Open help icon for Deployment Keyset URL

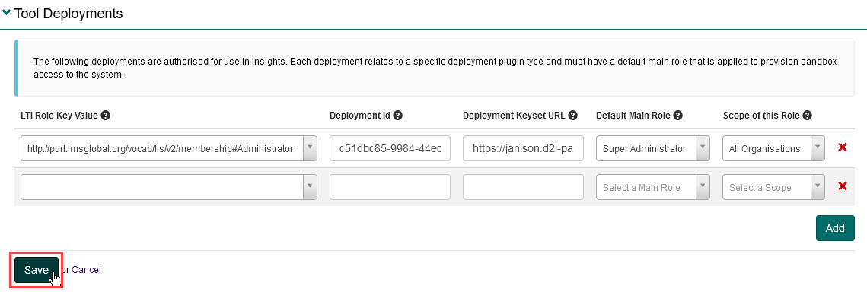point(573,116)
